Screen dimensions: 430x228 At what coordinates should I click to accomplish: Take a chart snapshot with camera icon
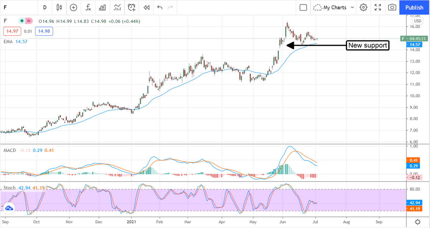click(392, 7)
